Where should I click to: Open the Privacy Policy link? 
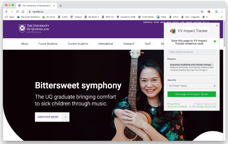(x=174, y=104)
